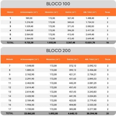Click the ABL Total header in Bloco 200
The image size is (116, 116).
[x=92, y=59]
